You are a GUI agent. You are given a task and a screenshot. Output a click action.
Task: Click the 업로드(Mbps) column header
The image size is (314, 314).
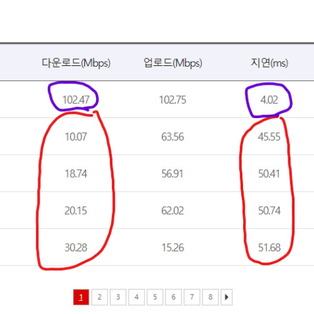pos(173,63)
